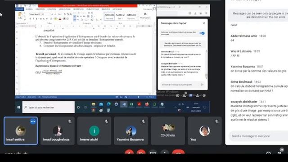Screen dimensions: 288x162
Task: Click the blue chat icon in shared screen
Action: point(191,95)
